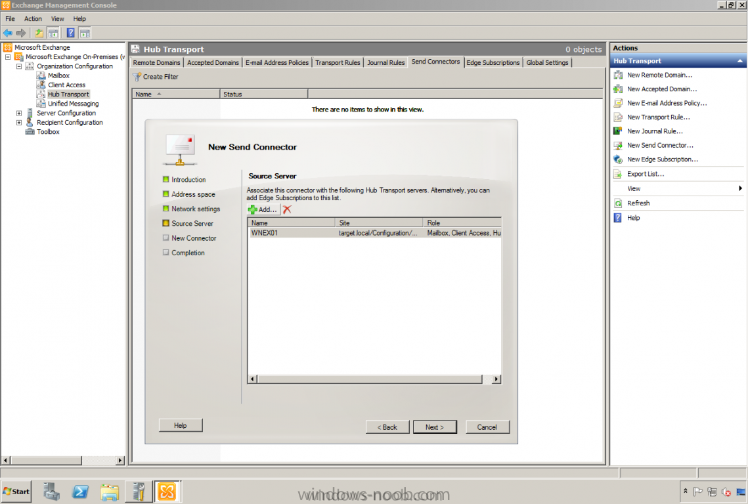Collapse the Organization Configuration node
This screenshot has width=748, height=504.
(19, 66)
